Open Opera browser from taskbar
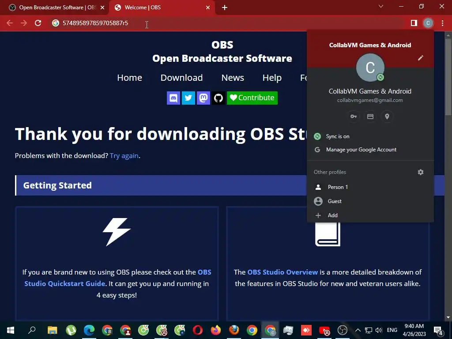This screenshot has height=339, width=452. point(198,330)
